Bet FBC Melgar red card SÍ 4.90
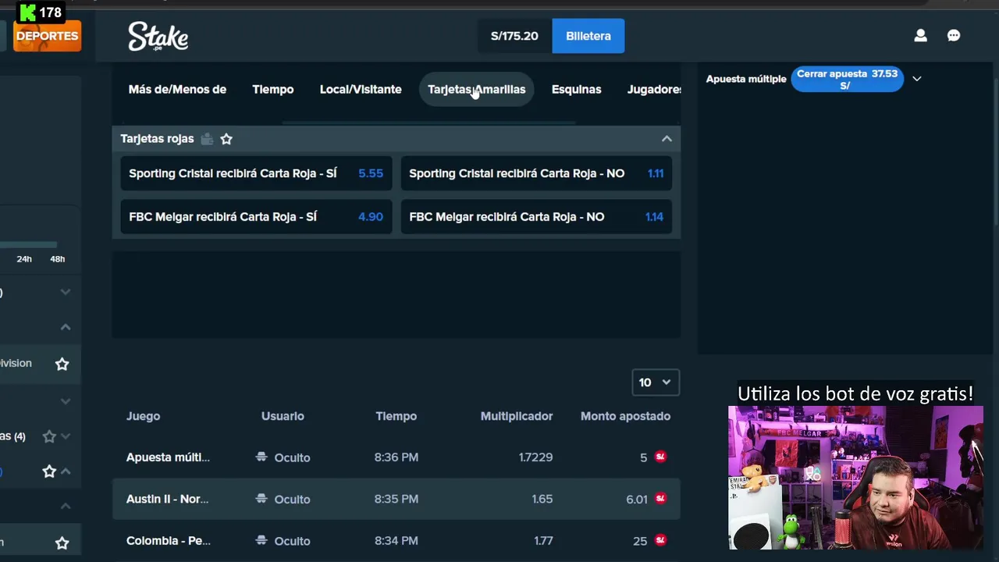The width and height of the screenshot is (999, 562). [256, 217]
